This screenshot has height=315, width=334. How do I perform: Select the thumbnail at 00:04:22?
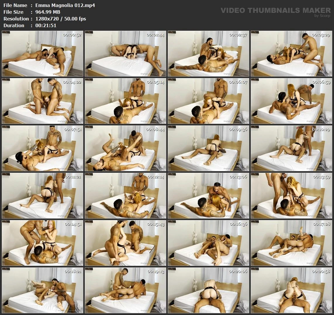pos(43,101)
